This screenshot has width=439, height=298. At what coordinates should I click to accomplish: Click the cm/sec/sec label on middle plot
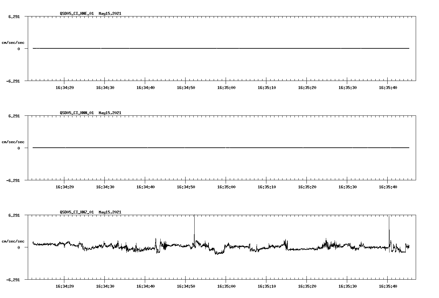click(13, 142)
